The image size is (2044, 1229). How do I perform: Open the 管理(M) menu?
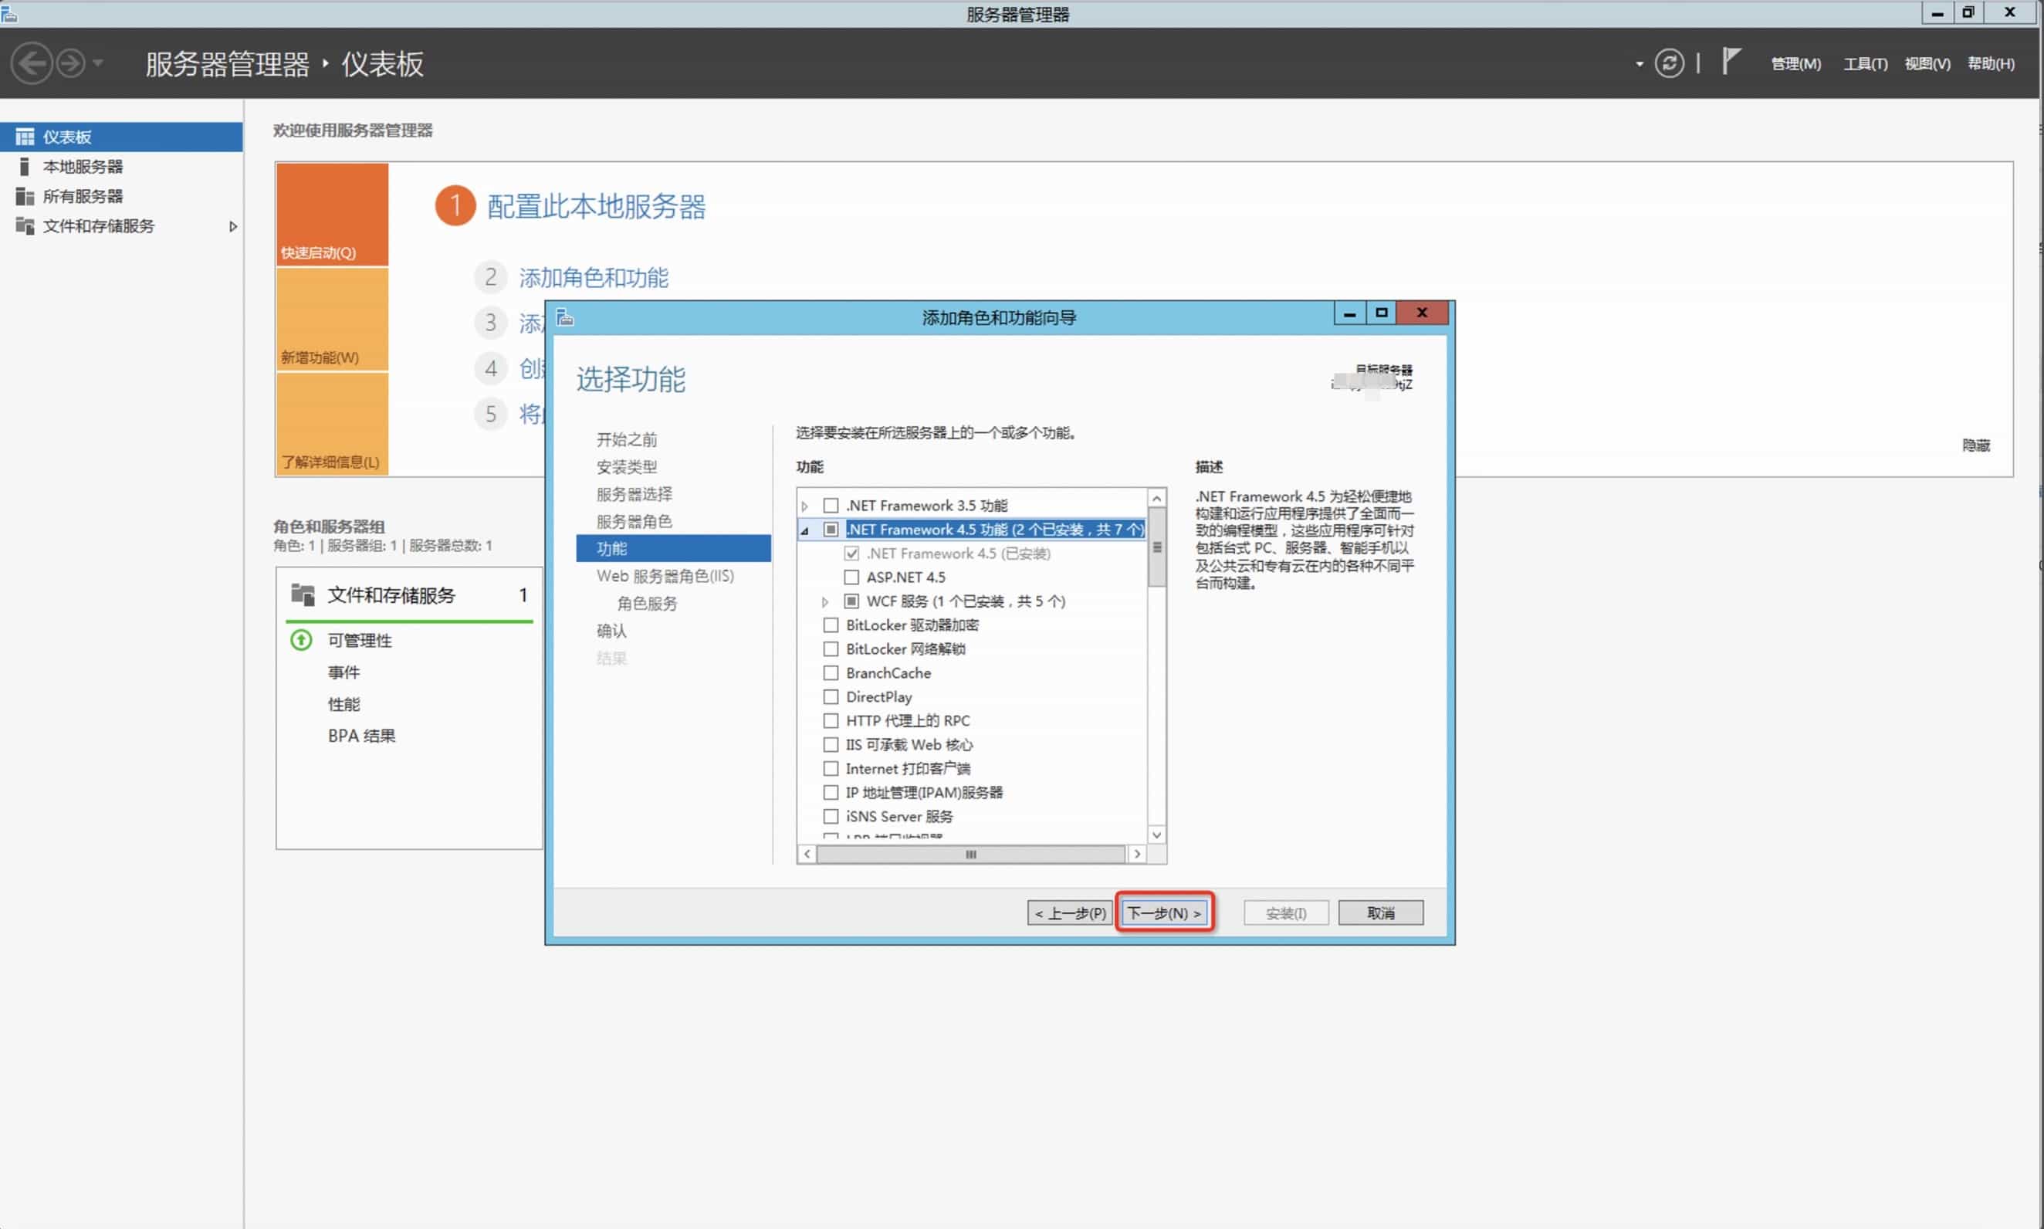click(x=1795, y=64)
